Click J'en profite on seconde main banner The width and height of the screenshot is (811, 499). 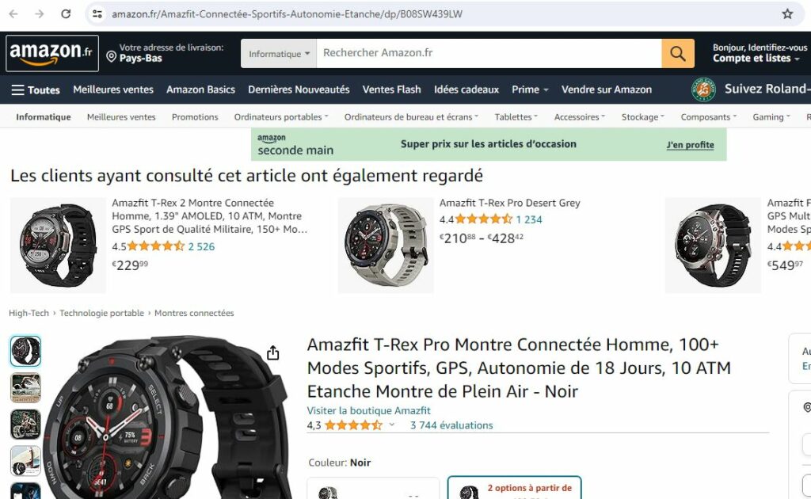pos(690,145)
